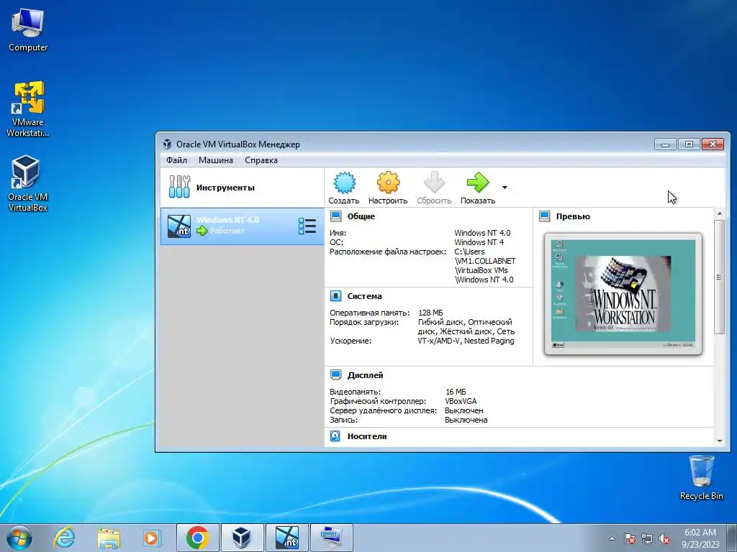The width and height of the screenshot is (737, 552).
Task: Click the details pane scroll-up arrow
Action: point(719,213)
